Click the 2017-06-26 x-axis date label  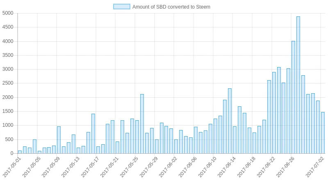tap(285, 167)
